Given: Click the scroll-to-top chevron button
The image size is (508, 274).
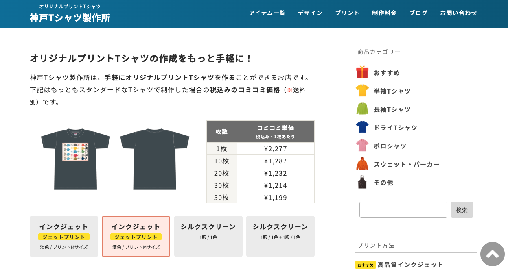Looking at the screenshot, I should [x=492, y=254].
